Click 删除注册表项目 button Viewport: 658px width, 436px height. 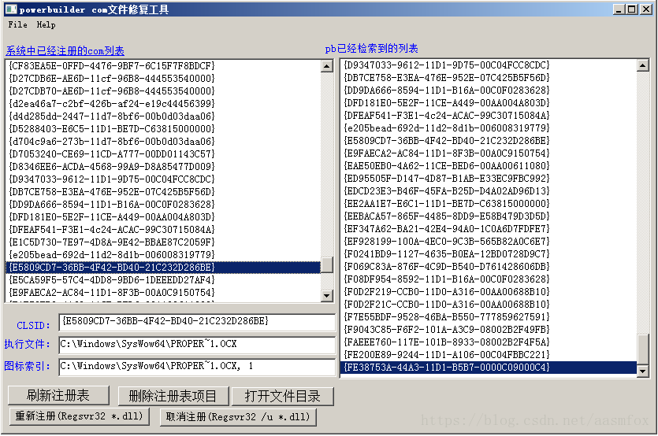[173, 396]
